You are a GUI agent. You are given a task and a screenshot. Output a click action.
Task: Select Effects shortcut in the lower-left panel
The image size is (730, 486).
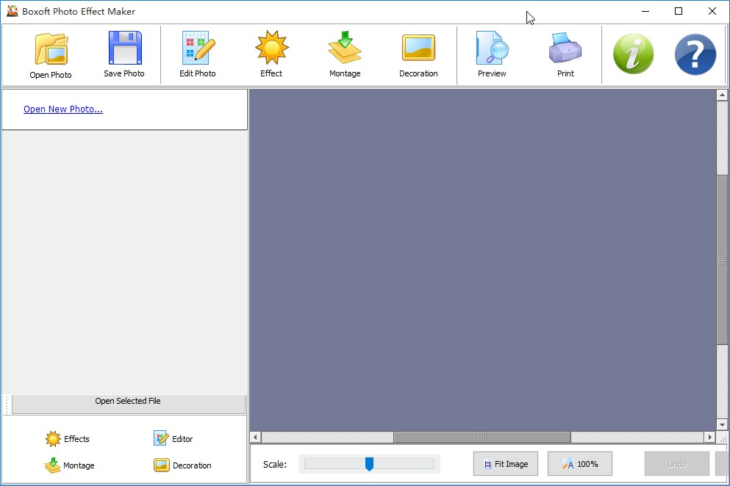68,438
